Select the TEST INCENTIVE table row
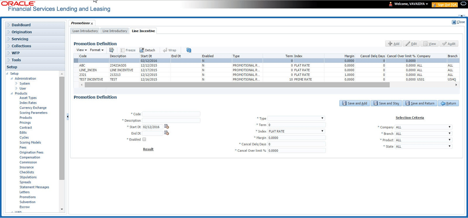This screenshot has height=218, width=468. [266, 79]
